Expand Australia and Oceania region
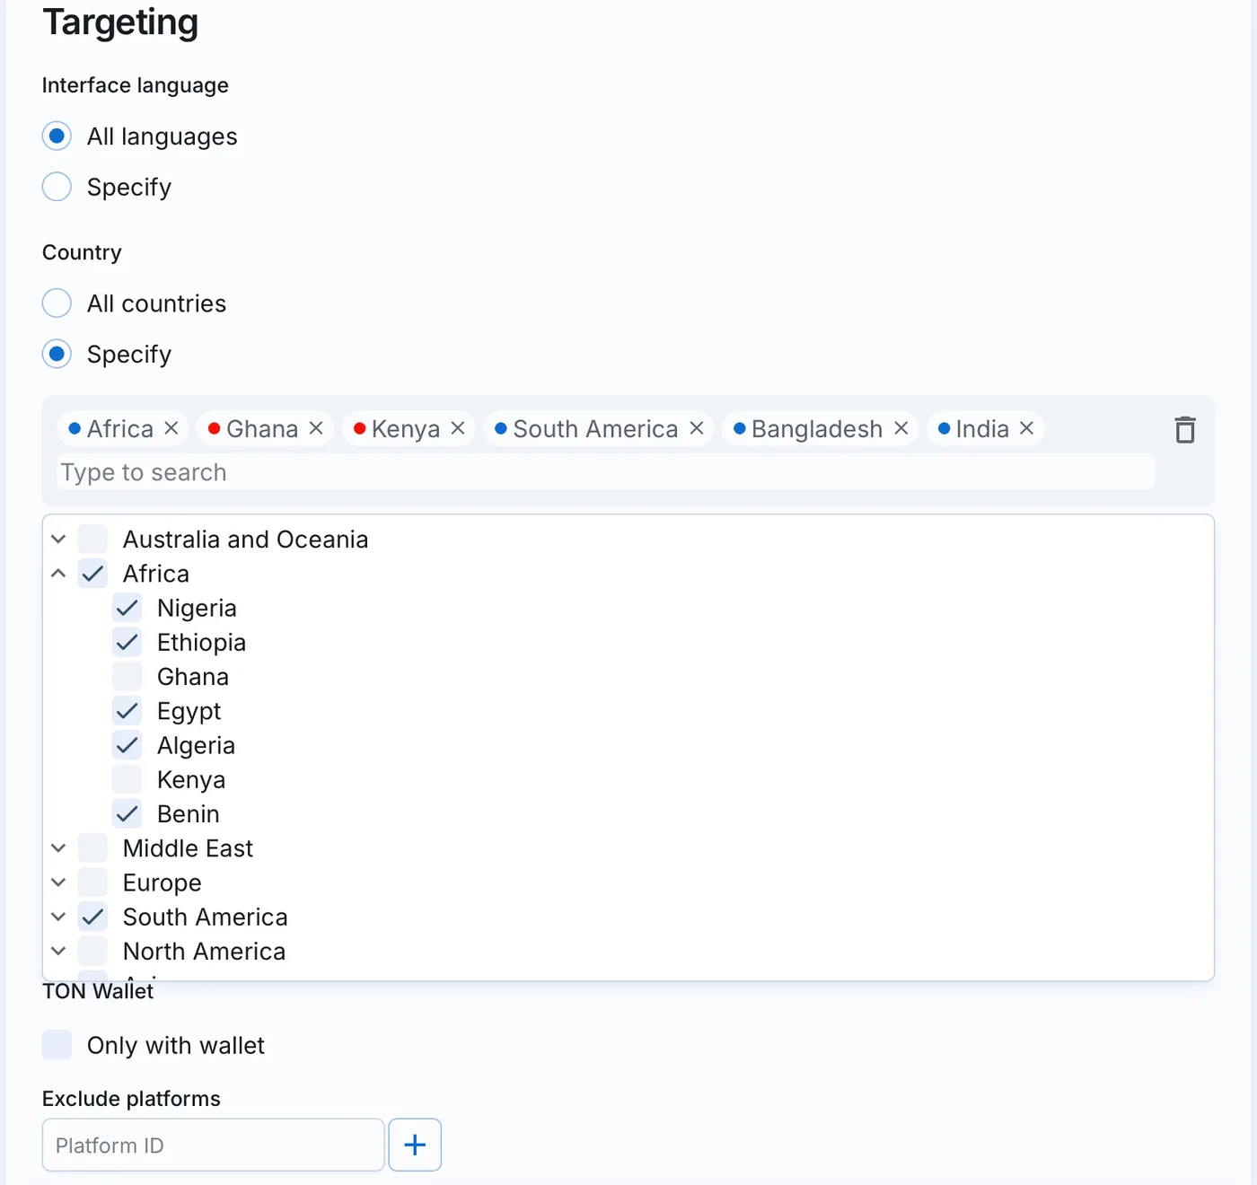This screenshot has height=1185, width=1257. tap(58, 539)
